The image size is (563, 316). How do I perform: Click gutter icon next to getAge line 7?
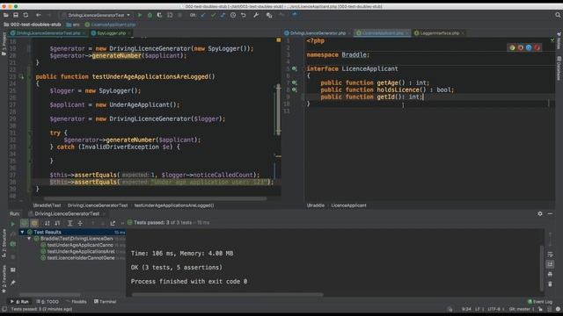pyautogui.click(x=295, y=83)
